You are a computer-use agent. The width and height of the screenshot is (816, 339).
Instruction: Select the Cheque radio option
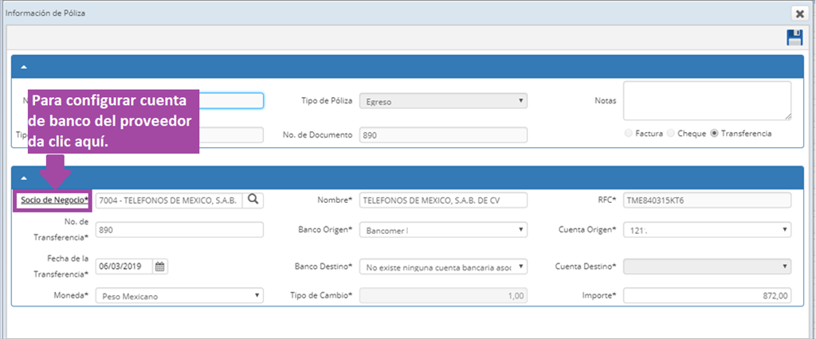[x=671, y=134]
